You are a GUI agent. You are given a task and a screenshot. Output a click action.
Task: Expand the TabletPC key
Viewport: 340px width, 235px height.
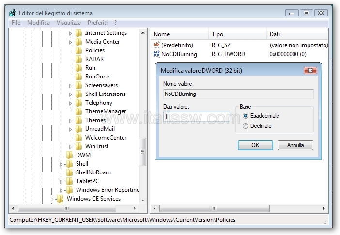point(61,182)
